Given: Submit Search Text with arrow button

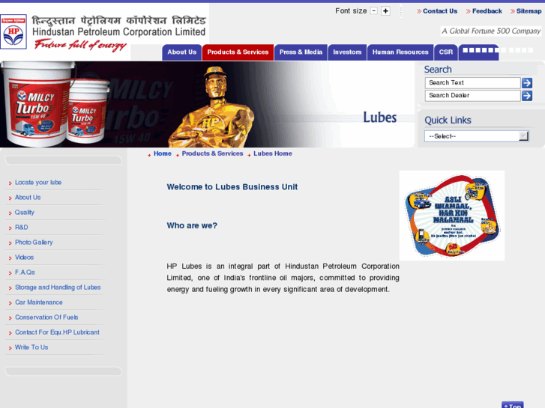Looking at the screenshot, I should tap(527, 83).
